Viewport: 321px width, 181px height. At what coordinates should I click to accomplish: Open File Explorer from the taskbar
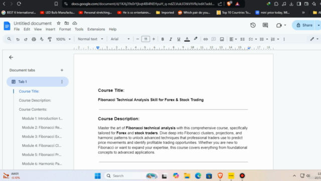click(x=187, y=176)
